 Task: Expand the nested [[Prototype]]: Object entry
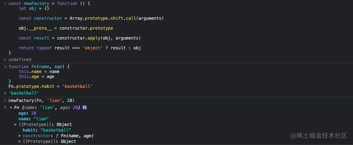[20, 141]
